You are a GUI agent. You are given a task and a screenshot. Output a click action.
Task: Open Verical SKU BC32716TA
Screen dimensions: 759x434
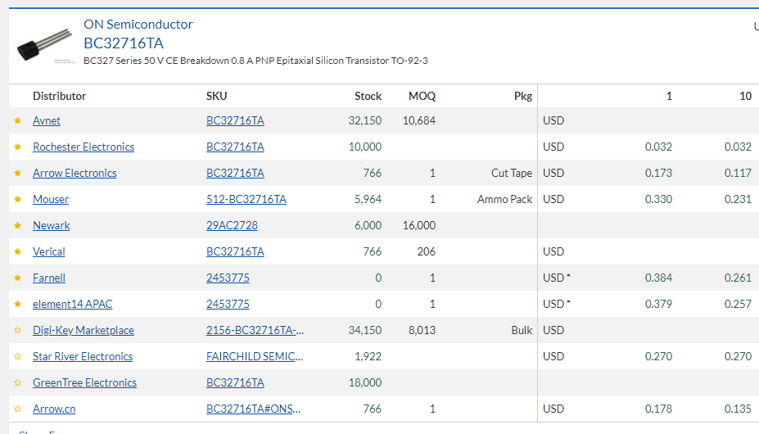click(235, 251)
